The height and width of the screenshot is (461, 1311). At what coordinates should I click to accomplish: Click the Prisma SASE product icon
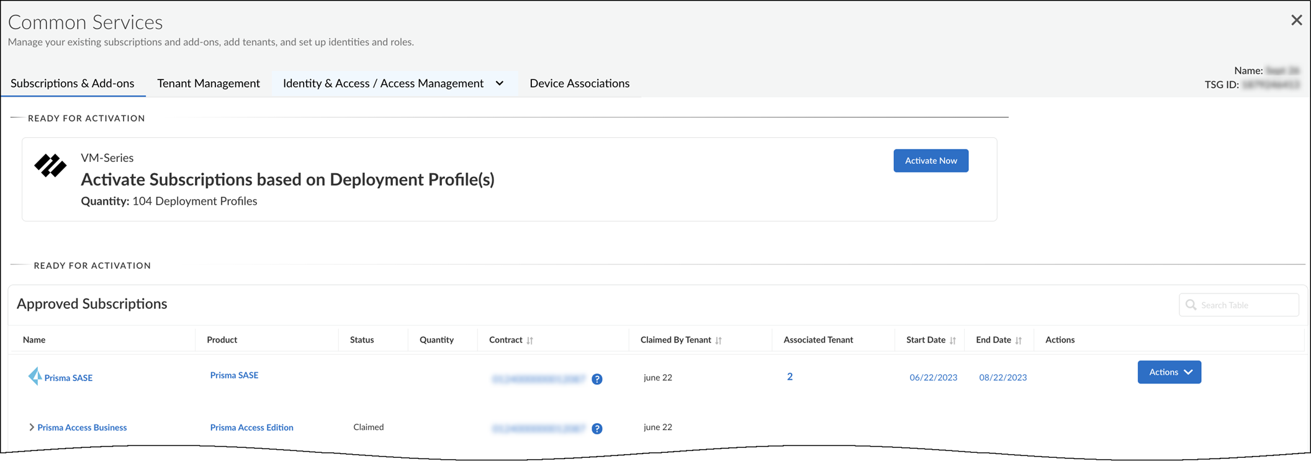pos(35,376)
